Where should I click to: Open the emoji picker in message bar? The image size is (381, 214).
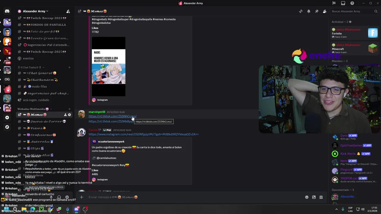(x=307, y=197)
